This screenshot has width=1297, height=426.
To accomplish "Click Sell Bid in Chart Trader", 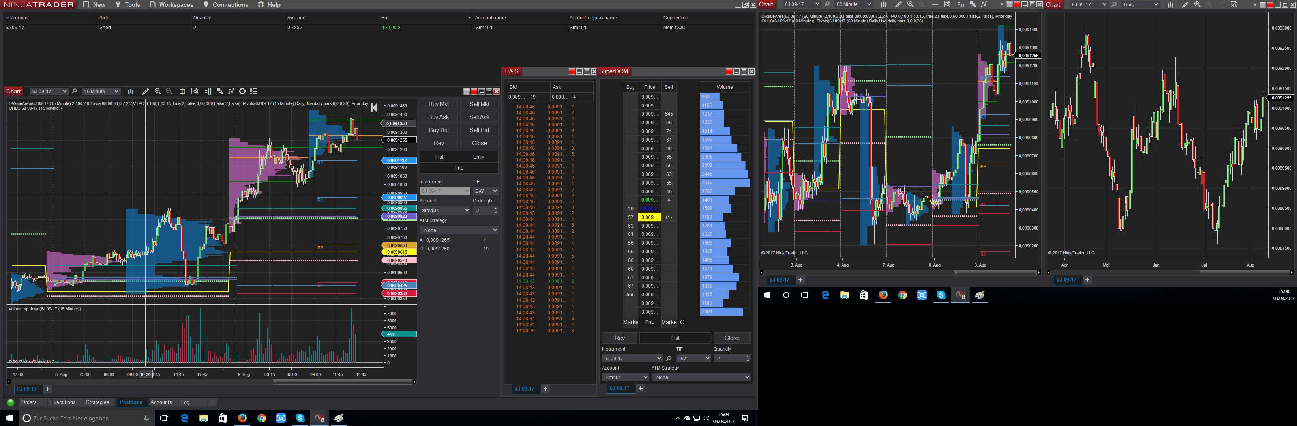I will 479,130.
